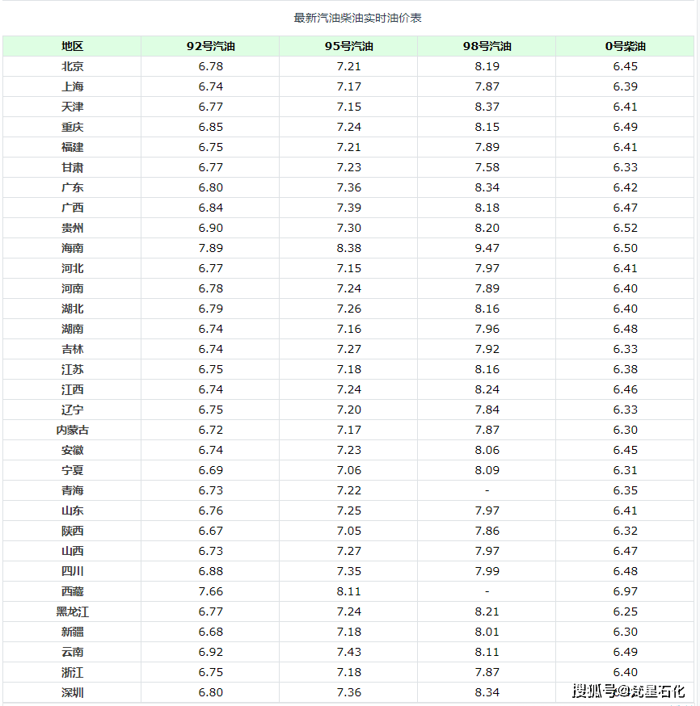The width and height of the screenshot is (700, 706).
Task: Select 云南 95号汽油 price 7.43
Action: (x=348, y=652)
